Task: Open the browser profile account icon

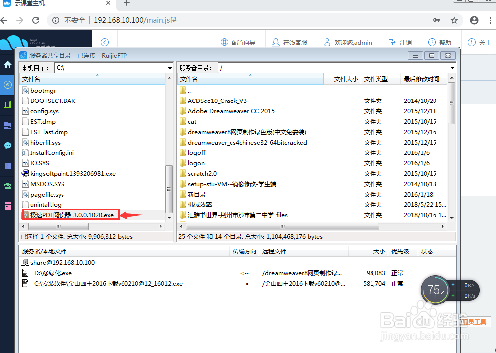Action: click(474, 20)
